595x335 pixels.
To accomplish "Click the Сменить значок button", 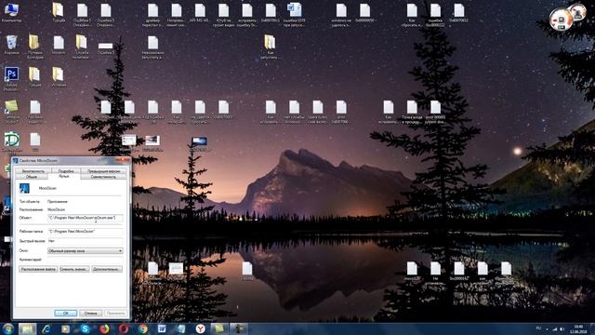I will [x=74, y=269].
